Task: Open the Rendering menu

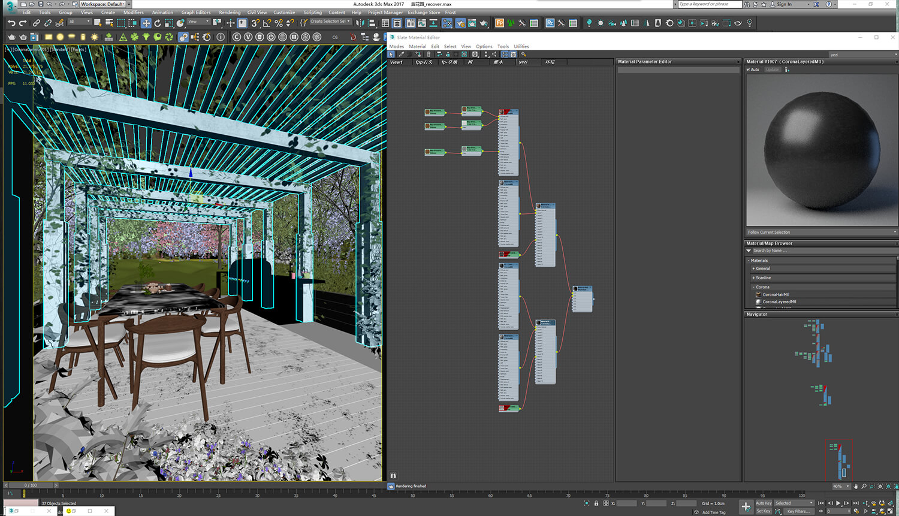Action: (x=230, y=12)
